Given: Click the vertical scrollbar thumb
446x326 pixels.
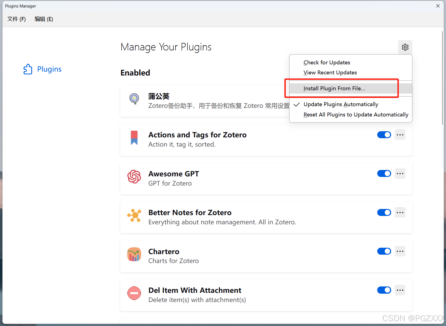Looking at the screenshot, I should (442, 78).
